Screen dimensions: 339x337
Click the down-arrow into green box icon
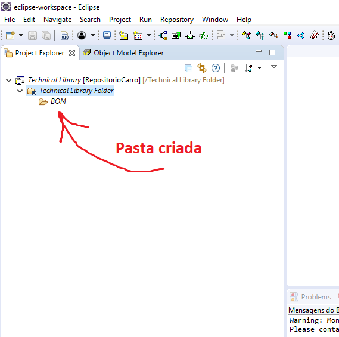[190, 35]
